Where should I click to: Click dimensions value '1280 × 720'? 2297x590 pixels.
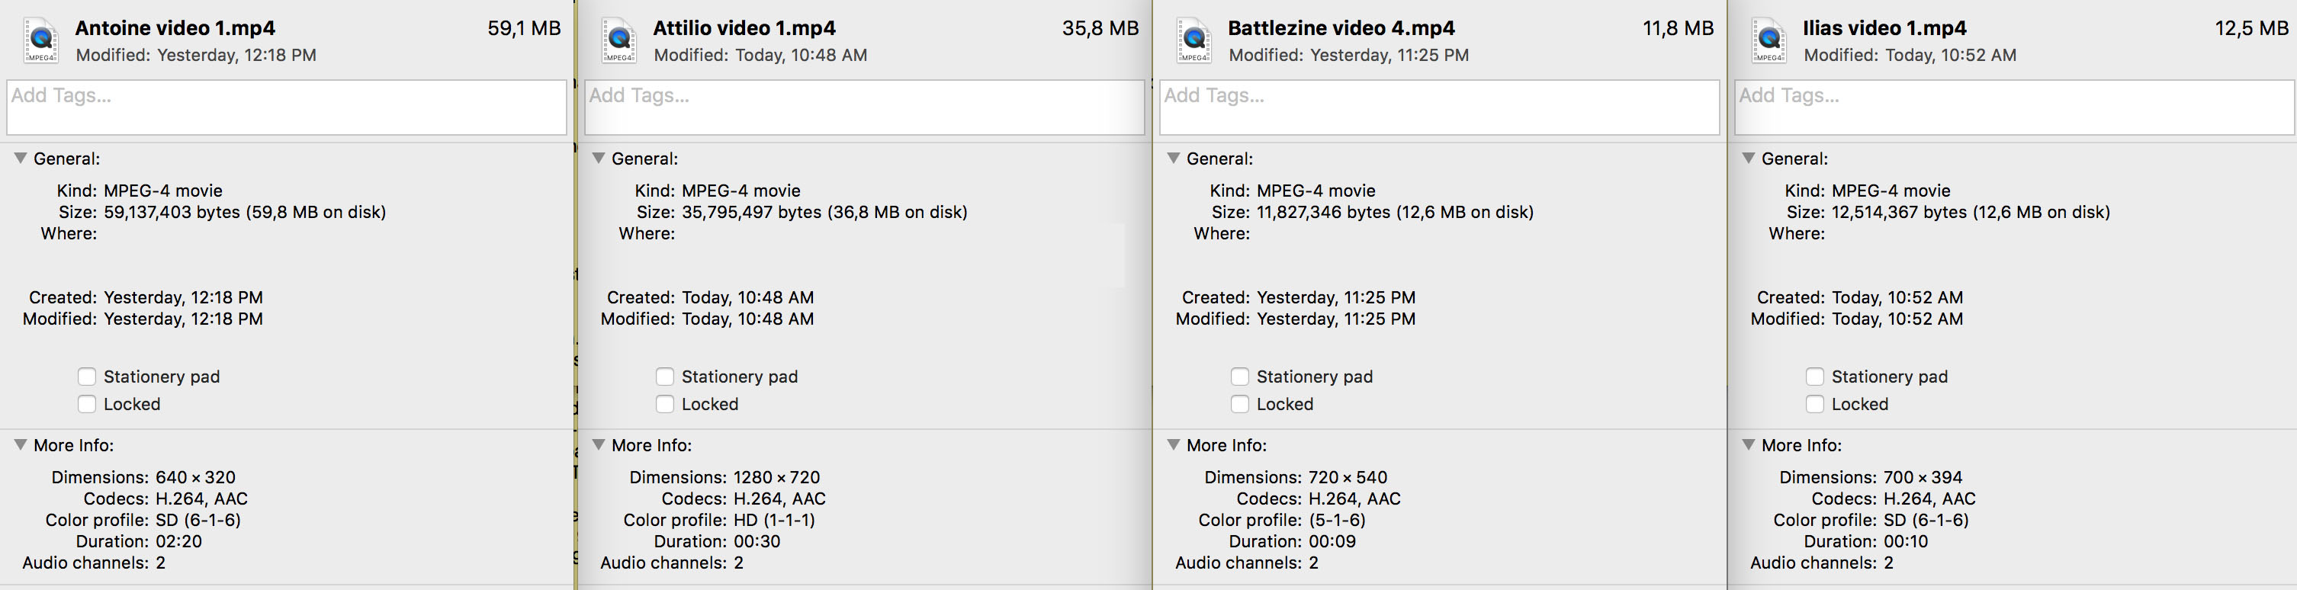click(776, 478)
